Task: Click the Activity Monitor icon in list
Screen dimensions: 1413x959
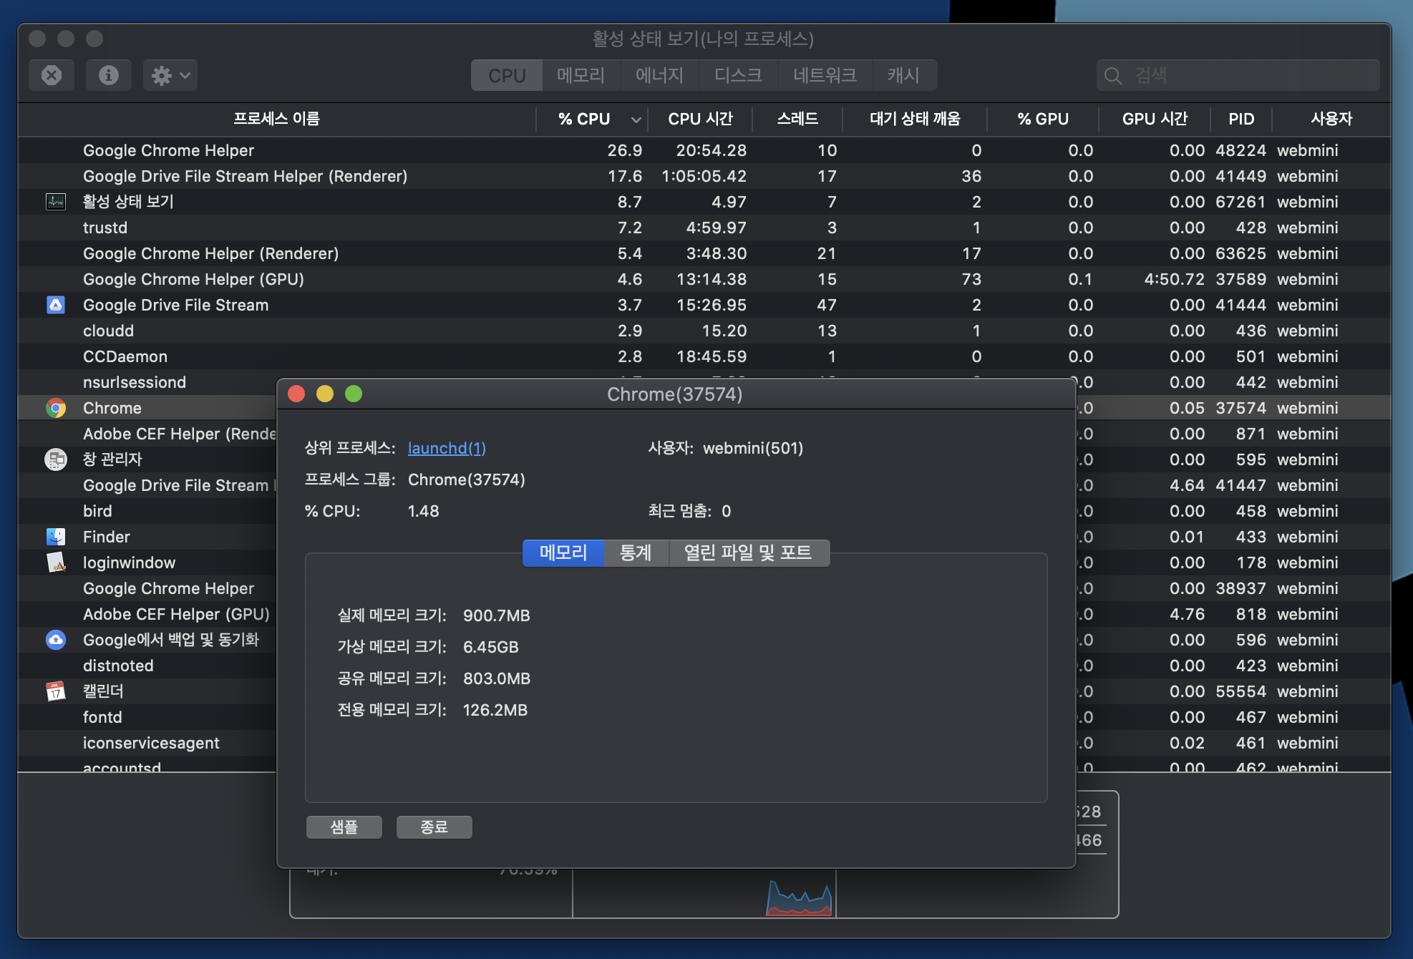Action: [56, 202]
